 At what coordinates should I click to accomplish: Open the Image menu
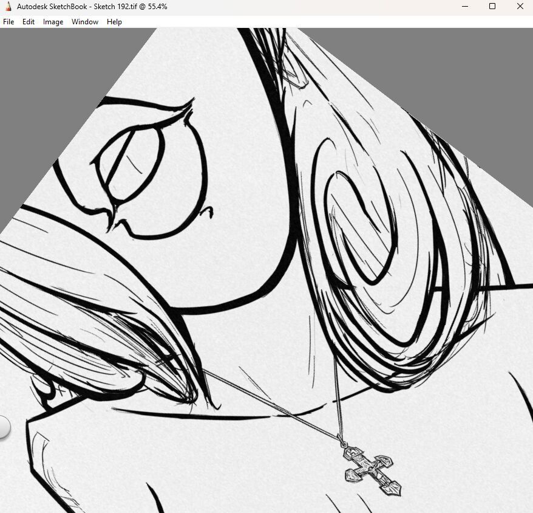click(x=53, y=22)
